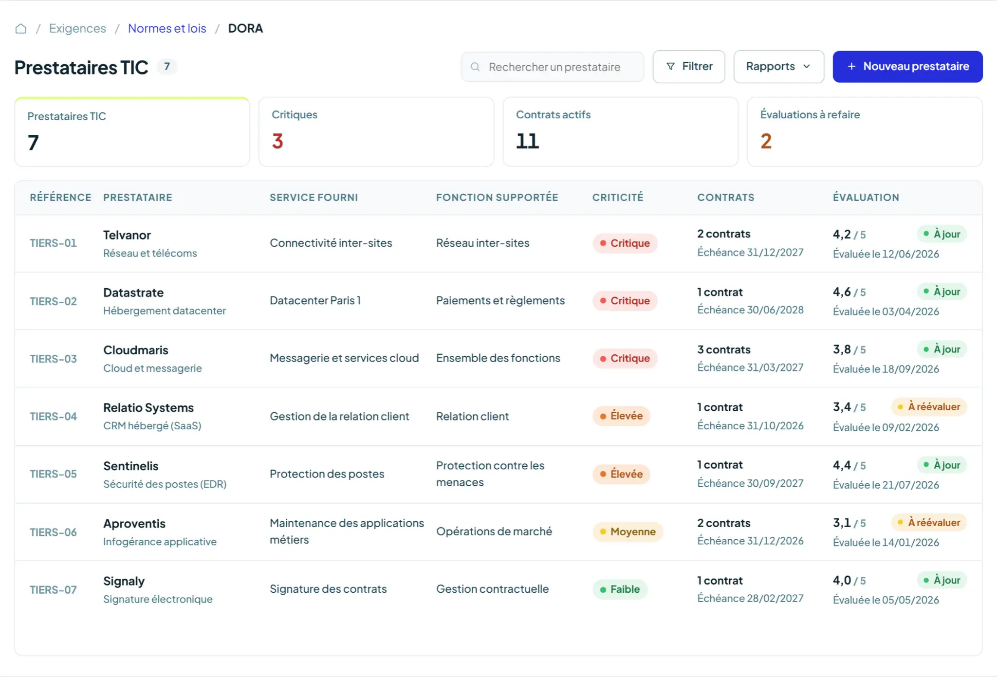Click Élevée badge in Relatio Systems row
Image resolution: width=997 pixels, height=677 pixels.
click(x=621, y=416)
